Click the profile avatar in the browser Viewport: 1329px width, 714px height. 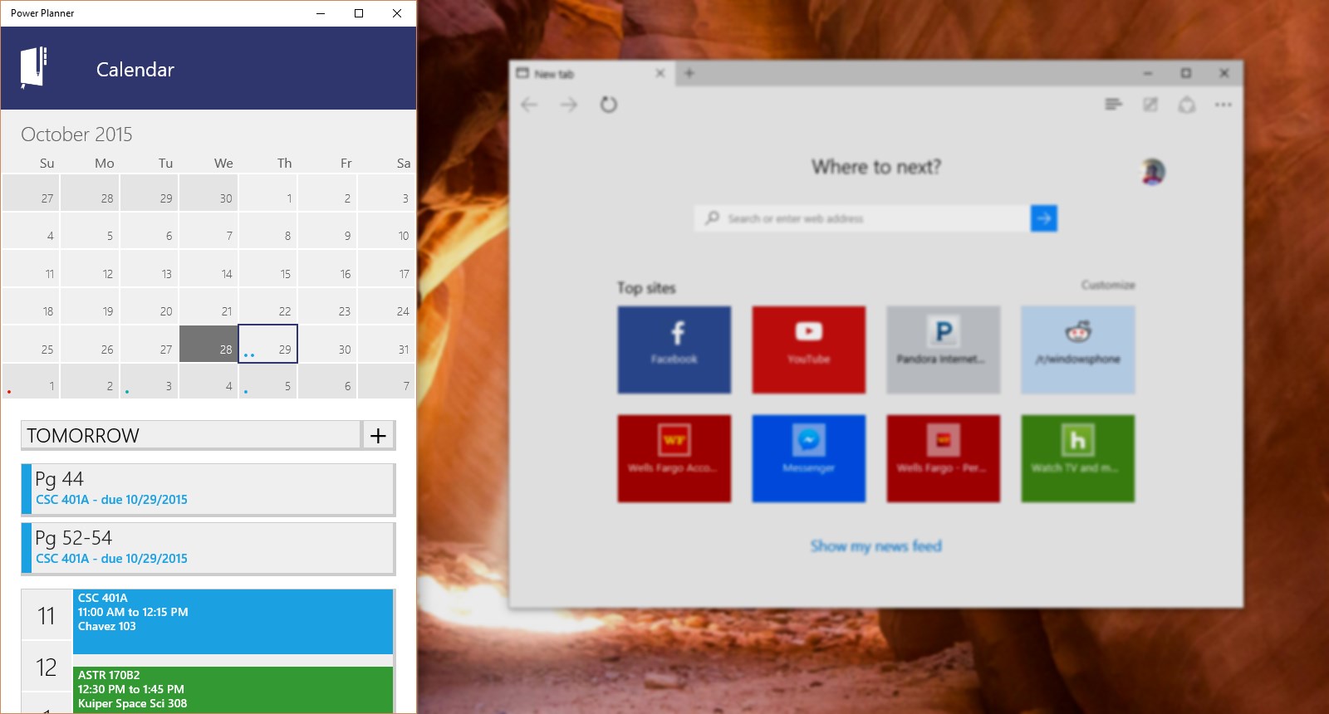[x=1152, y=172]
